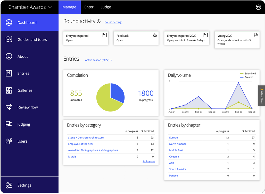Select the Galleries grid icon
Viewport: 265px width, 194px height.
[x=9, y=90]
